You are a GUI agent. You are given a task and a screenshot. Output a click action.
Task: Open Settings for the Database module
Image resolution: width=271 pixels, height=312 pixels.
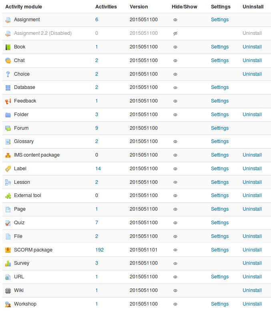tap(220, 87)
